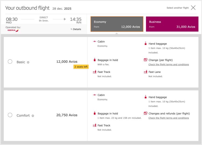This screenshot has height=145, width=202.
Task: Choose the Economy cabin tab
Action: click(x=117, y=24)
